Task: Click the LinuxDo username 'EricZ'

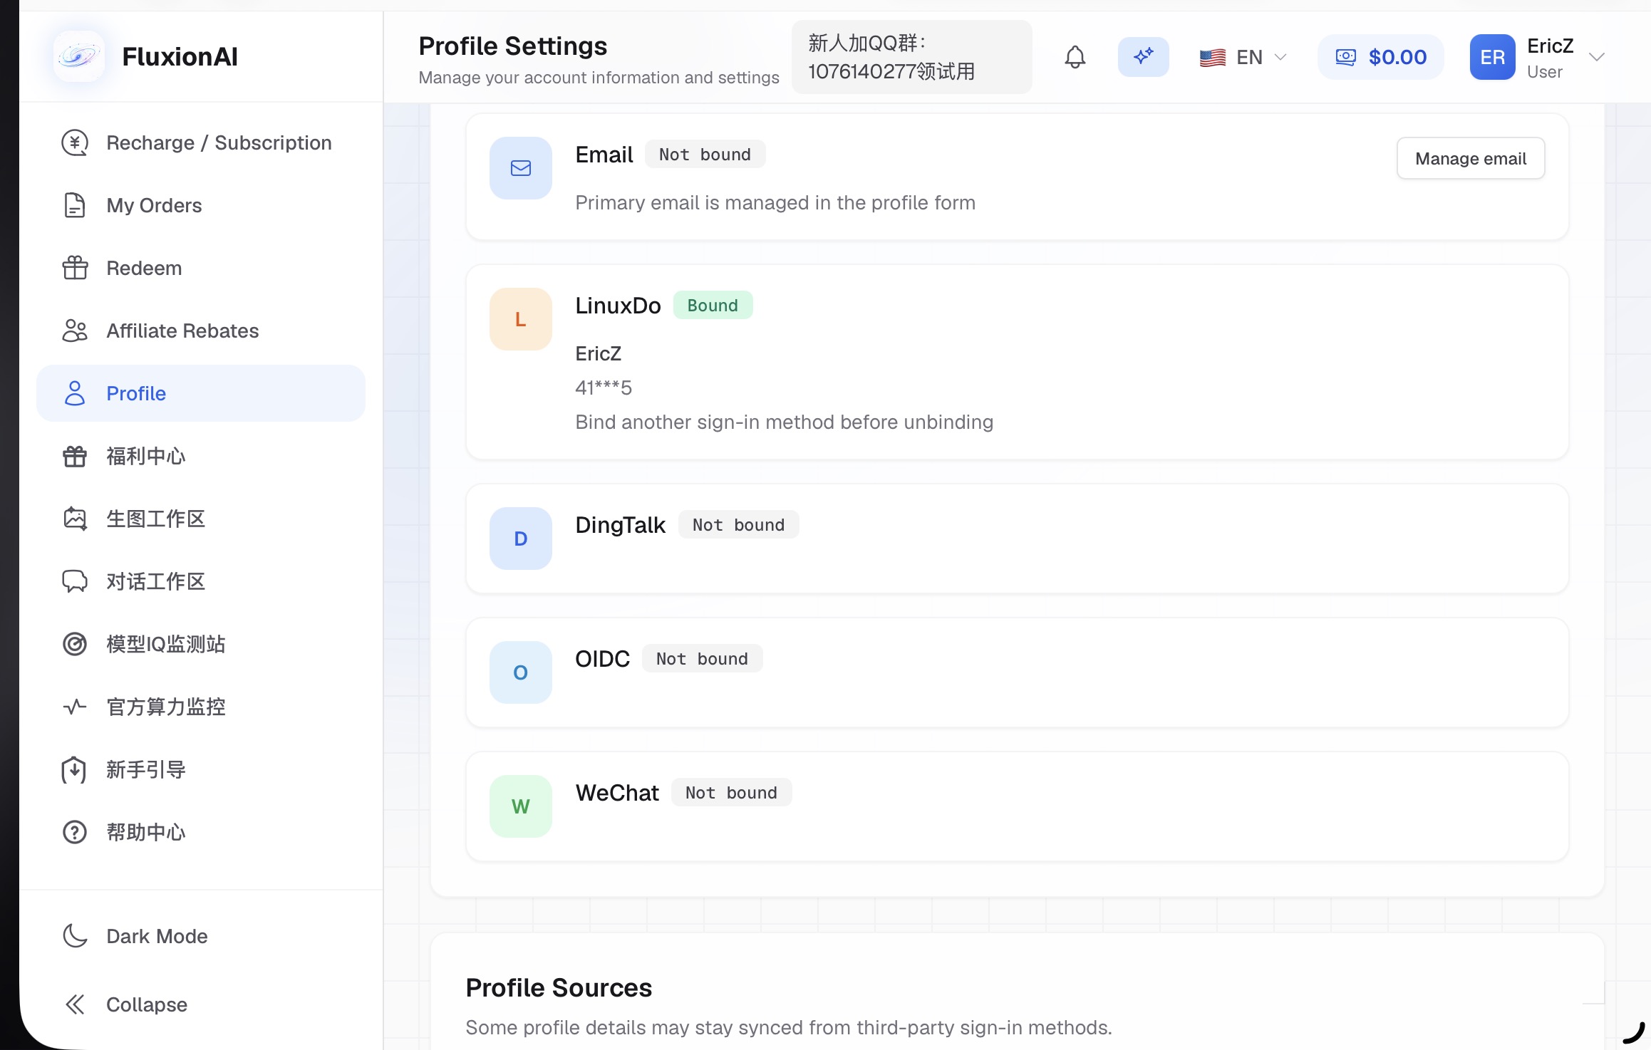Action: point(599,353)
